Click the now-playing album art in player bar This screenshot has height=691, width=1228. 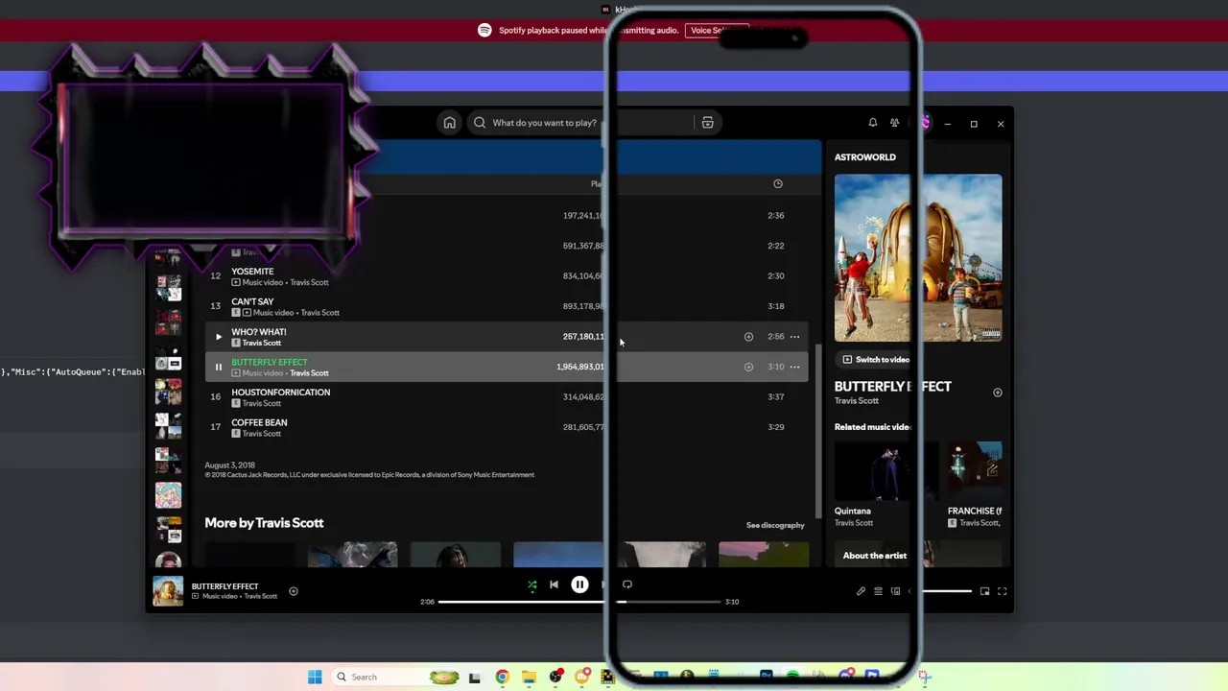pos(168,591)
